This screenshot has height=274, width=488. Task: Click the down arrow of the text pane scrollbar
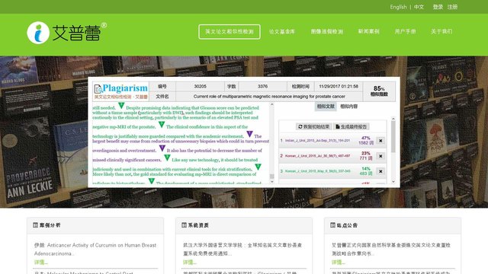pos(271,182)
